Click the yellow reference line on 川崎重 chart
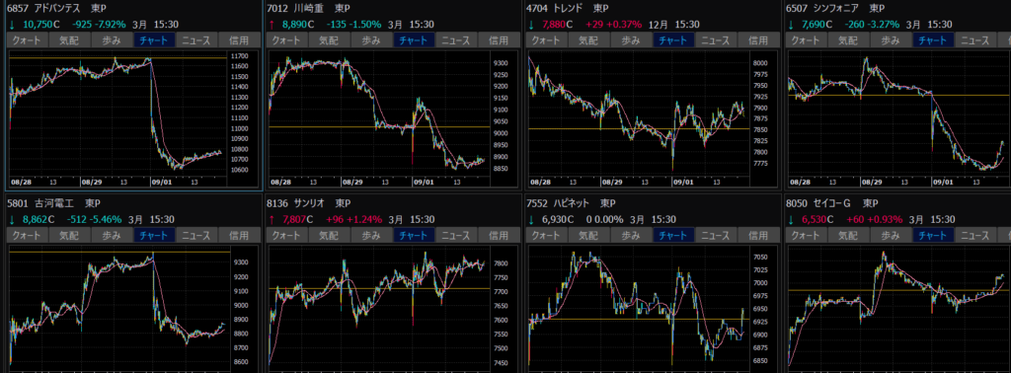Screen dimensions: 1011x373 [379, 127]
